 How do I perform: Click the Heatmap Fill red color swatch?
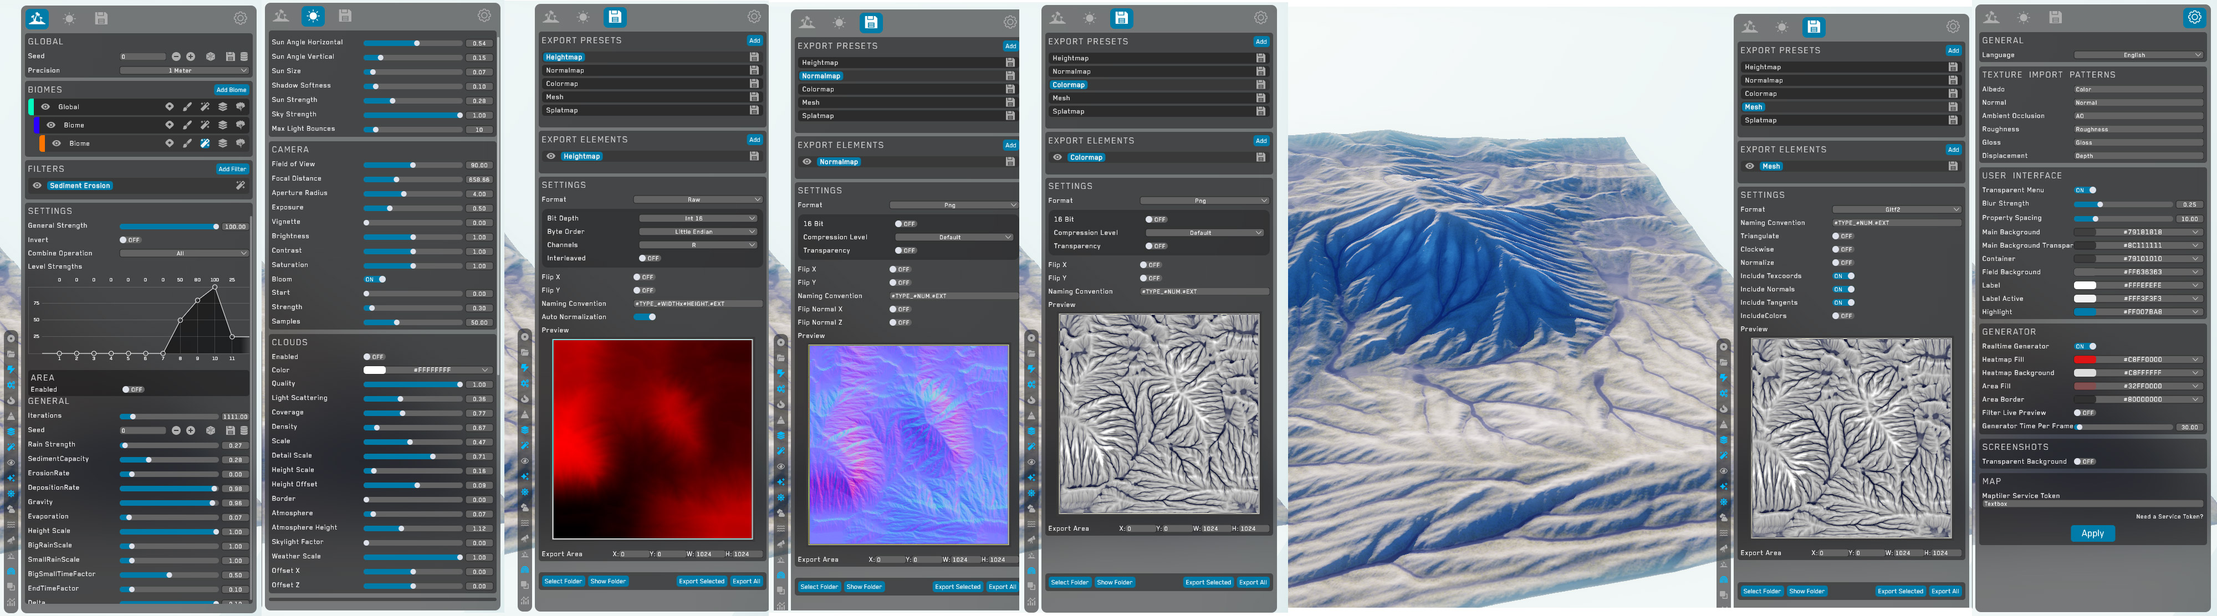2085,360
